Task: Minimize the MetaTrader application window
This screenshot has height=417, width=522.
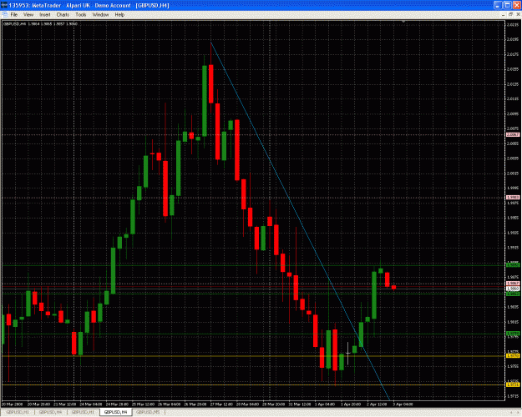Action: tap(498, 5)
